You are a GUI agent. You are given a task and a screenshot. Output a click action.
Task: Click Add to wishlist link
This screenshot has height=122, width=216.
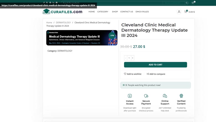(133, 74)
